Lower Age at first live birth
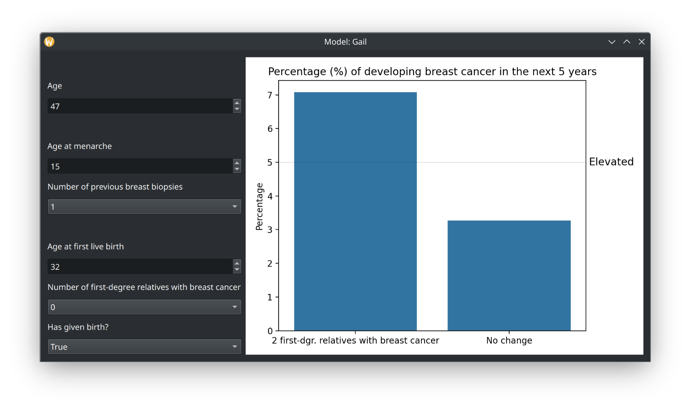The width and height of the screenshot is (690, 409). [x=237, y=270]
